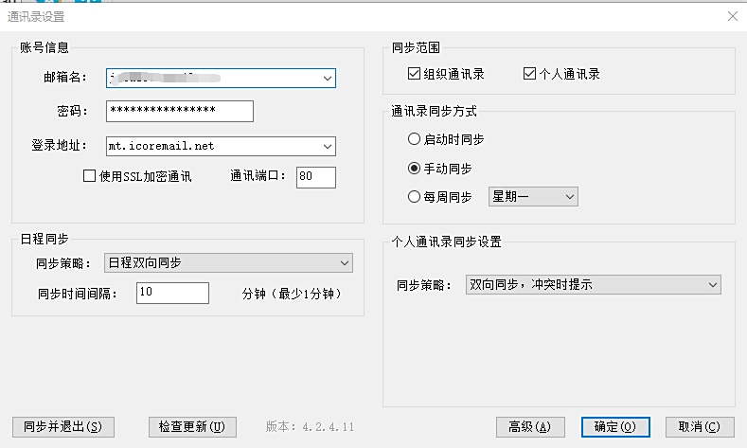Open the 双向同步，冲突时提示 dropdown
Viewport: 747px width, 448px height.
(x=712, y=284)
